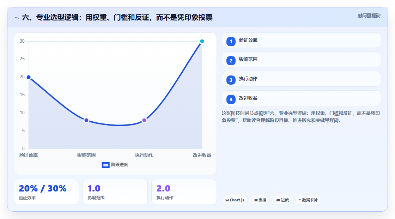
Task: Click the description paragraph starting 这张图按时间节点
Action: click(x=300, y=117)
